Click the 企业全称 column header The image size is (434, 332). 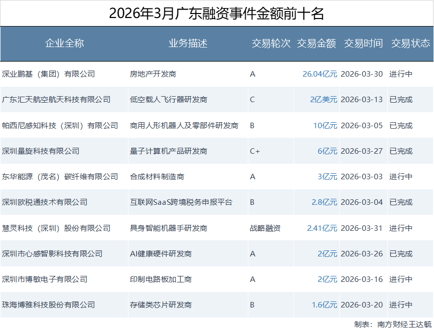(x=65, y=44)
